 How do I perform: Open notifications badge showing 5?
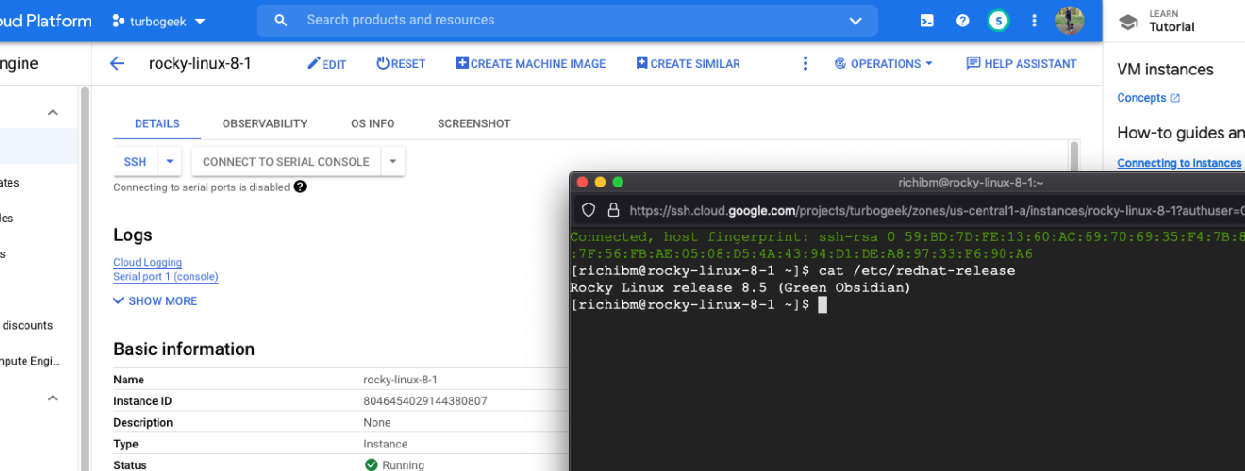[998, 21]
